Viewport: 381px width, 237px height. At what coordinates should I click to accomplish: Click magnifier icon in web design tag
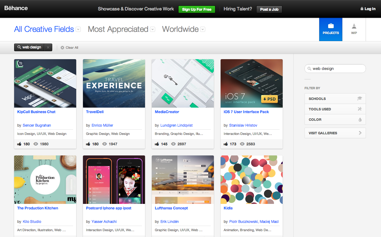pos(19,47)
